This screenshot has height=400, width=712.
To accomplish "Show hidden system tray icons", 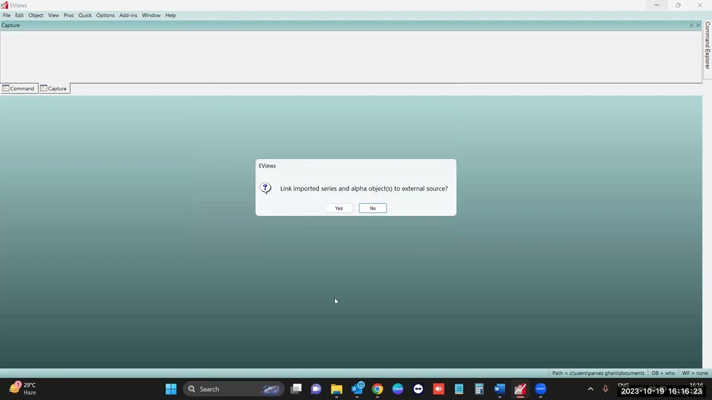I will (x=590, y=389).
